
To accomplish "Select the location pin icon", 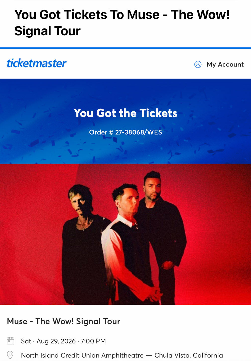I will coord(10,355).
